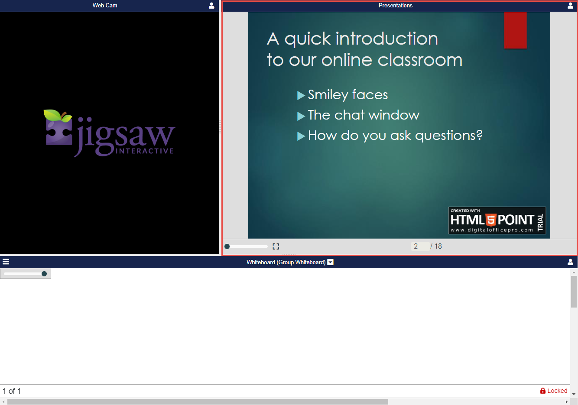Click the Whiteboard (Group Whiteboard) title text
The height and width of the screenshot is (405, 578).
(x=286, y=262)
